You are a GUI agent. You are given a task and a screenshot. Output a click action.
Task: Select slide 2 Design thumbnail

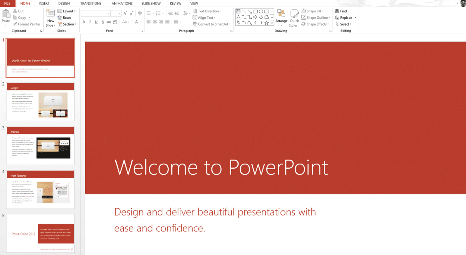pyautogui.click(x=40, y=102)
